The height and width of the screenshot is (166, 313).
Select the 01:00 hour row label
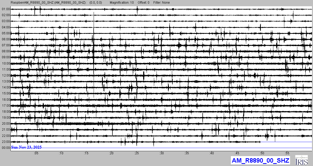[6, 9]
